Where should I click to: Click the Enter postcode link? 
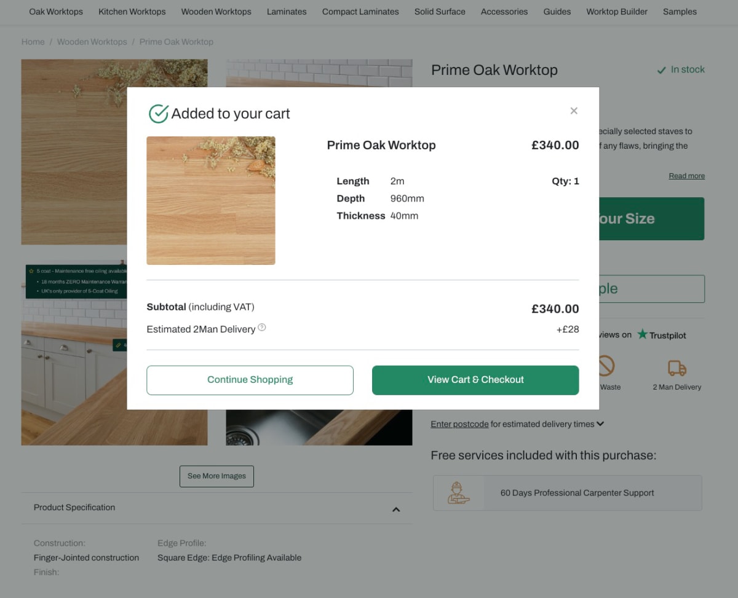[x=459, y=424]
